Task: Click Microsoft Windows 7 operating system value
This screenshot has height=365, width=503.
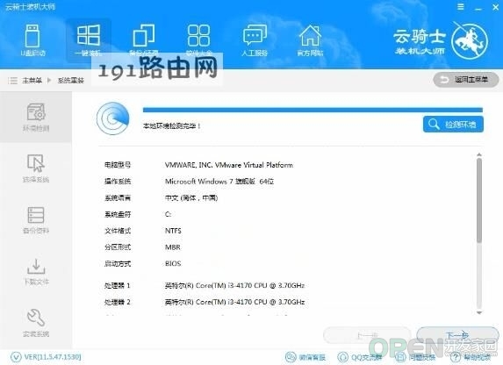Action: click(219, 182)
